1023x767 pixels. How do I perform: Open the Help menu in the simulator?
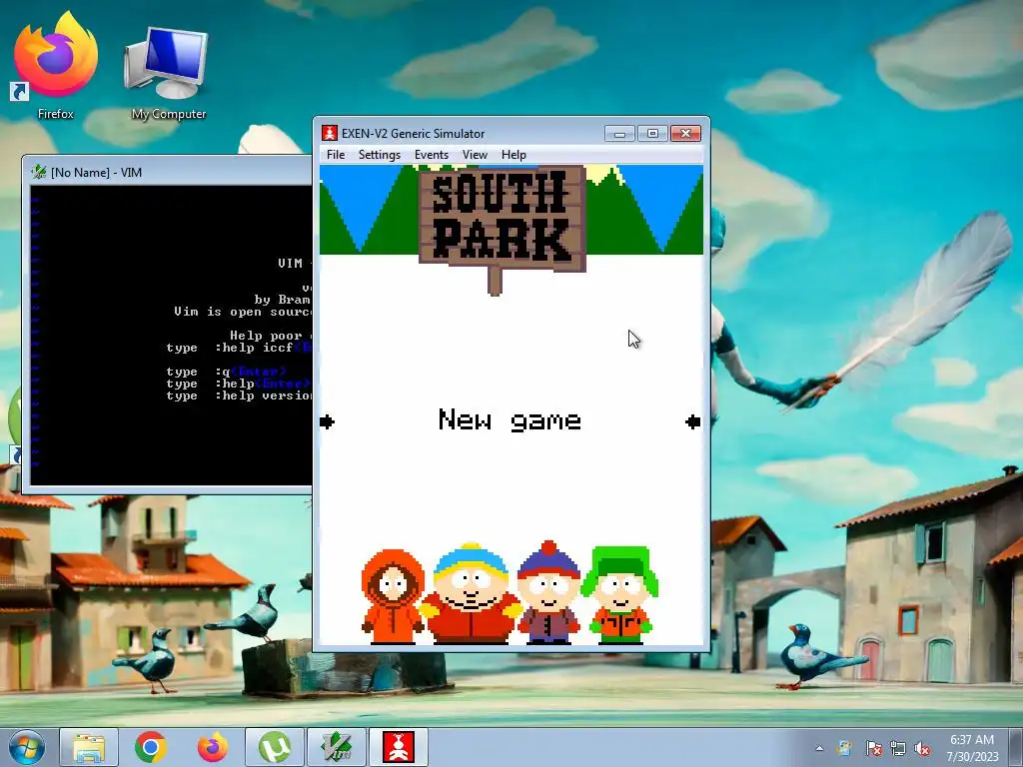(513, 155)
